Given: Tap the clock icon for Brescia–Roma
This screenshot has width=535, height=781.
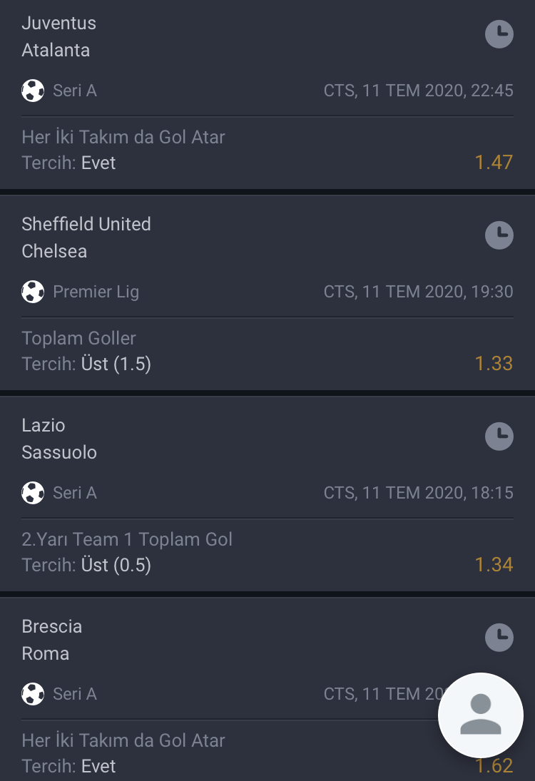Looking at the screenshot, I should pyautogui.click(x=499, y=638).
